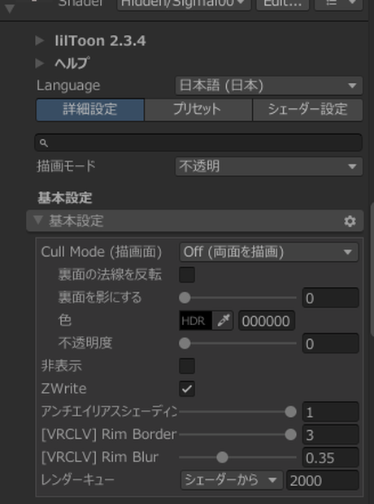Click the search magnifier icon
This screenshot has width=374, height=504.
44,143
